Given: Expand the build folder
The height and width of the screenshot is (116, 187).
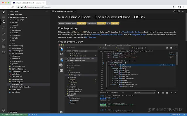Looking at the screenshot, I should point(29,28).
